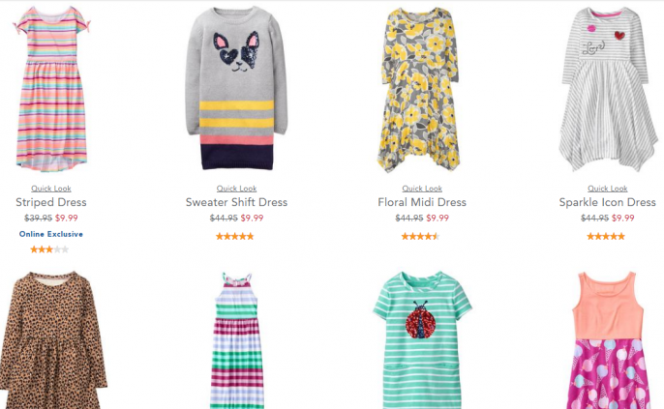View the green ladybug striped dress image
Image resolution: width=664 pixels, height=409 pixels.
click(x=422, y=340)
